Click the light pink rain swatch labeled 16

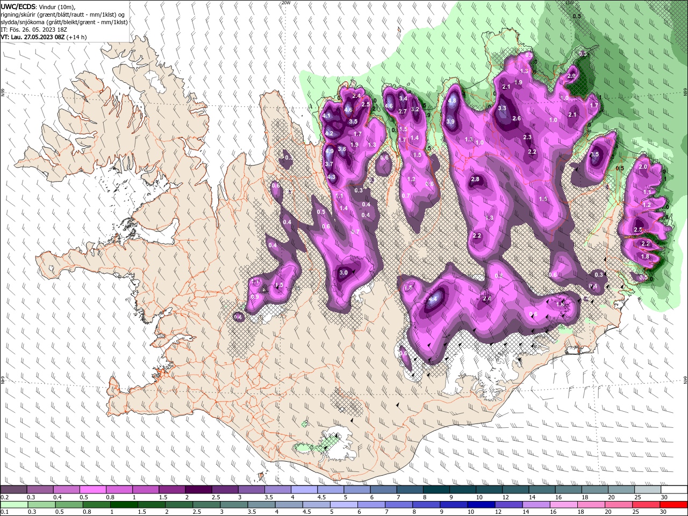(x=563, y=505)
